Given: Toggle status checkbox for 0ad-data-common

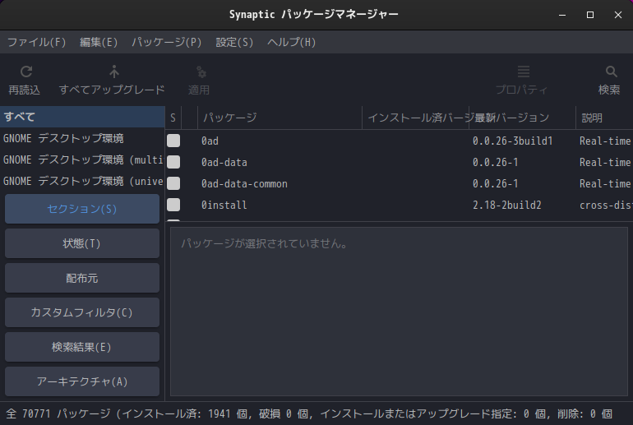Looking at the screenshot, I should point(173,183).
